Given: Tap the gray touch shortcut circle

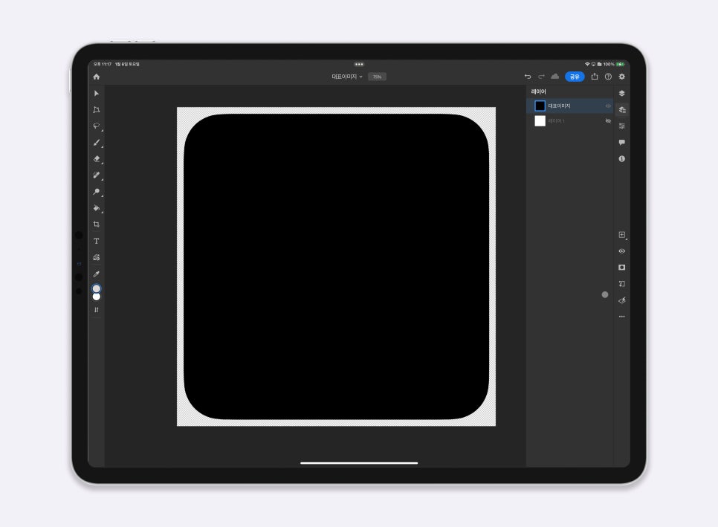Looking at the screenshot, I should [605, 294].
